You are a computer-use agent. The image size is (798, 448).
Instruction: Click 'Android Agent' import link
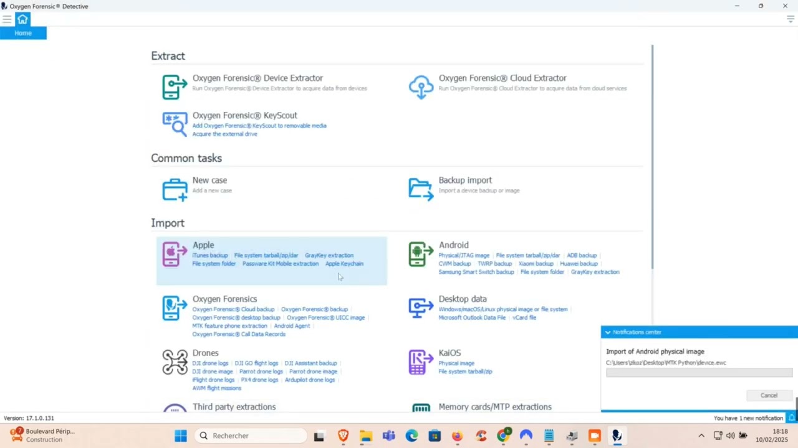(292, 326)
